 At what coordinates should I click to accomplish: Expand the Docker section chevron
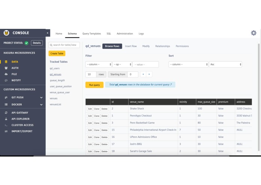tap(41, 105)
